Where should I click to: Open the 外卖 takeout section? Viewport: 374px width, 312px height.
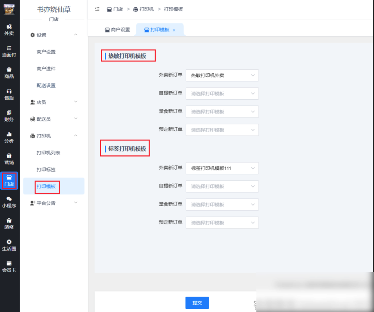tap(9, 29)
